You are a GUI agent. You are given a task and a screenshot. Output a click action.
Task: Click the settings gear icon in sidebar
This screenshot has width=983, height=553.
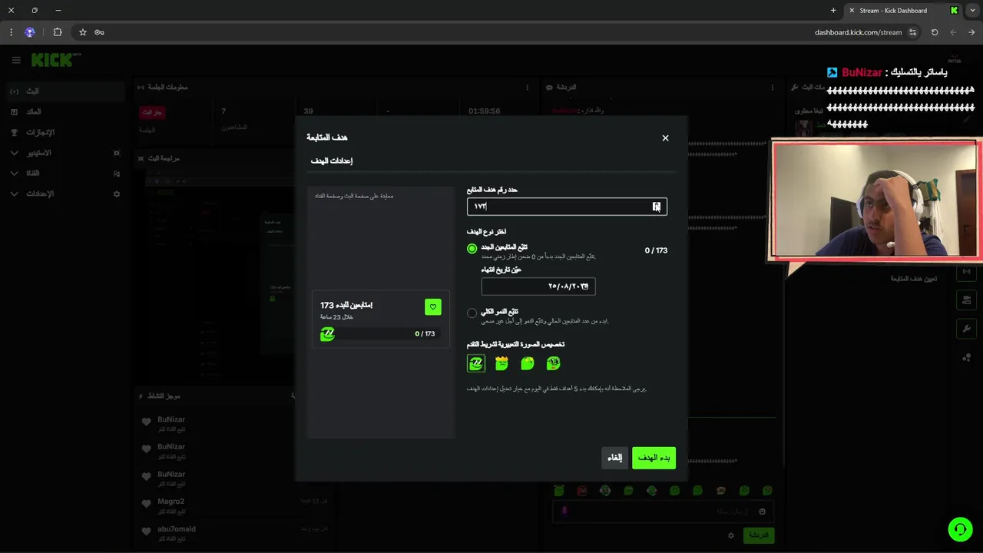(117, 194)
